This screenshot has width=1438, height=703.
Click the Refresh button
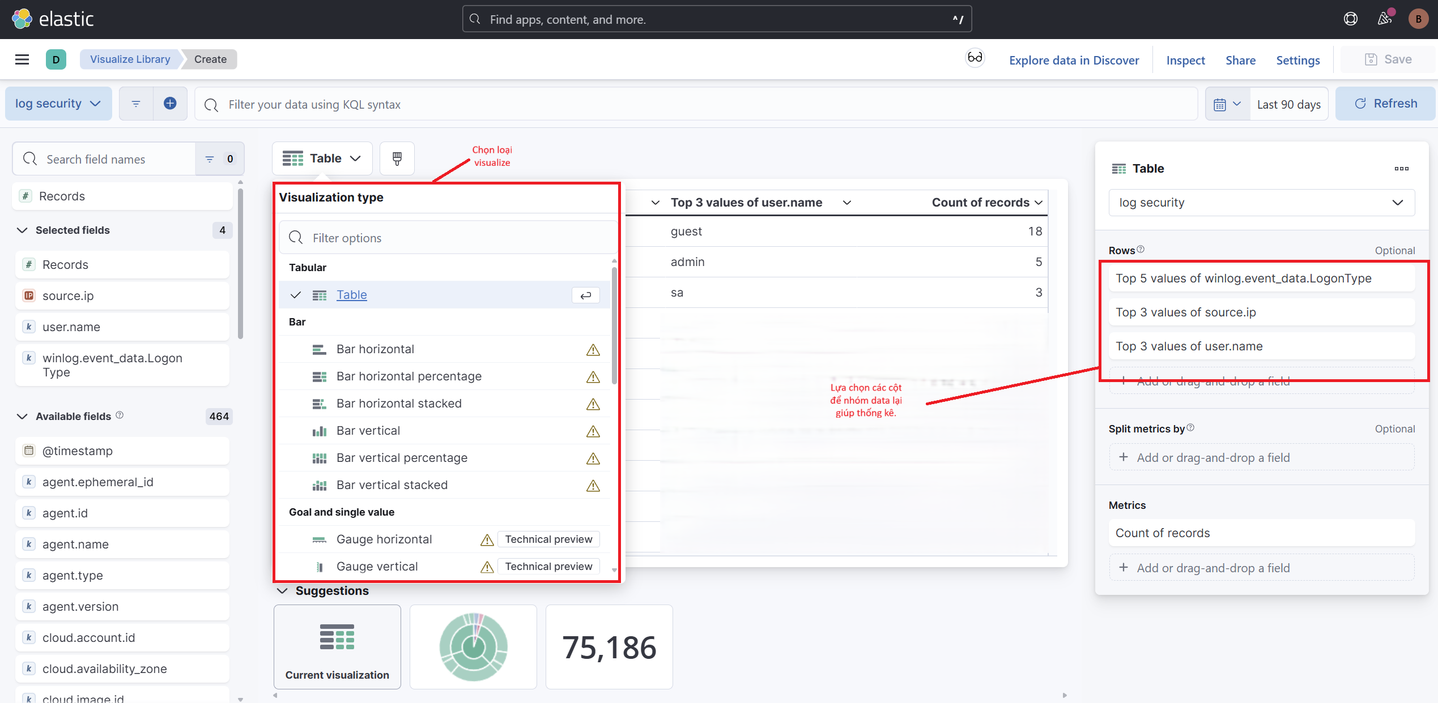1385,104
